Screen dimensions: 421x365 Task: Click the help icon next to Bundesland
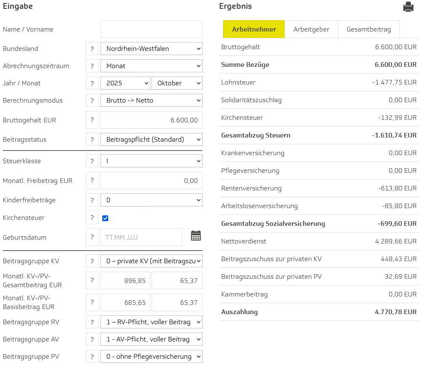(92, 49)
